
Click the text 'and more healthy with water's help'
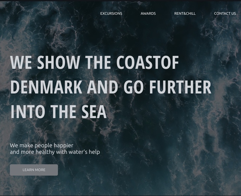[x=55, y=152]
